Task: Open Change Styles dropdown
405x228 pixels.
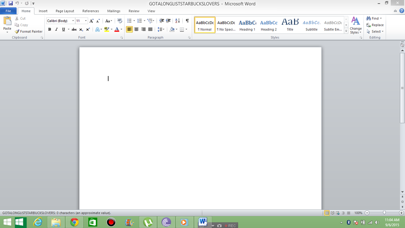Action: (x=356, y=25)
